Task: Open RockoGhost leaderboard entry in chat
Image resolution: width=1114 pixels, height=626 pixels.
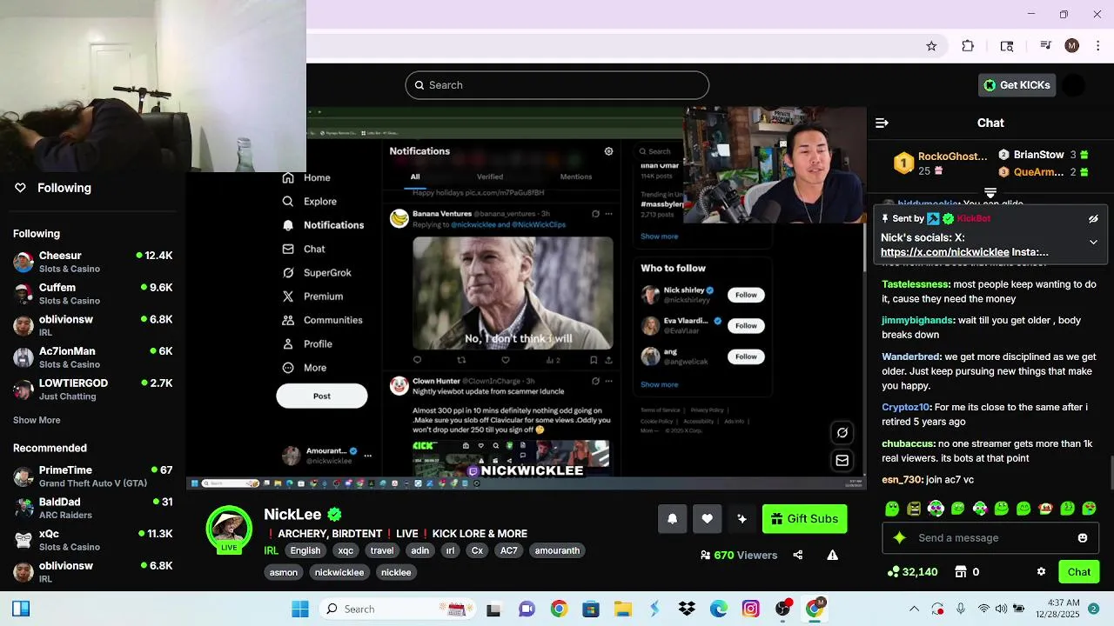Action: pos(943,163)
